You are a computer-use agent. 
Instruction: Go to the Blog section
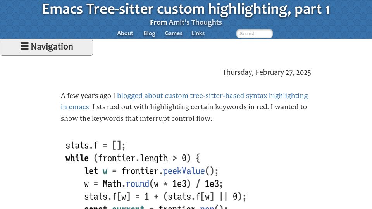tap(149, 33)
